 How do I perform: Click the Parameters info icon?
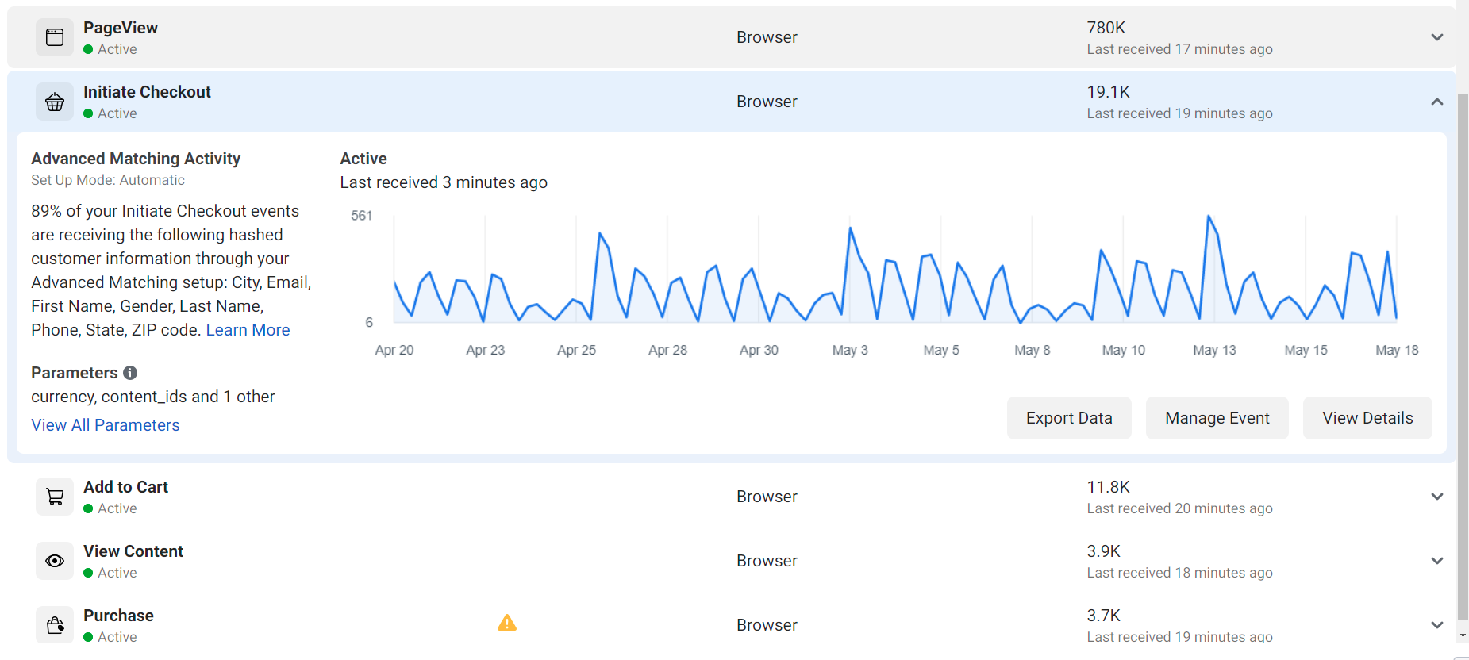coord(130,373)
